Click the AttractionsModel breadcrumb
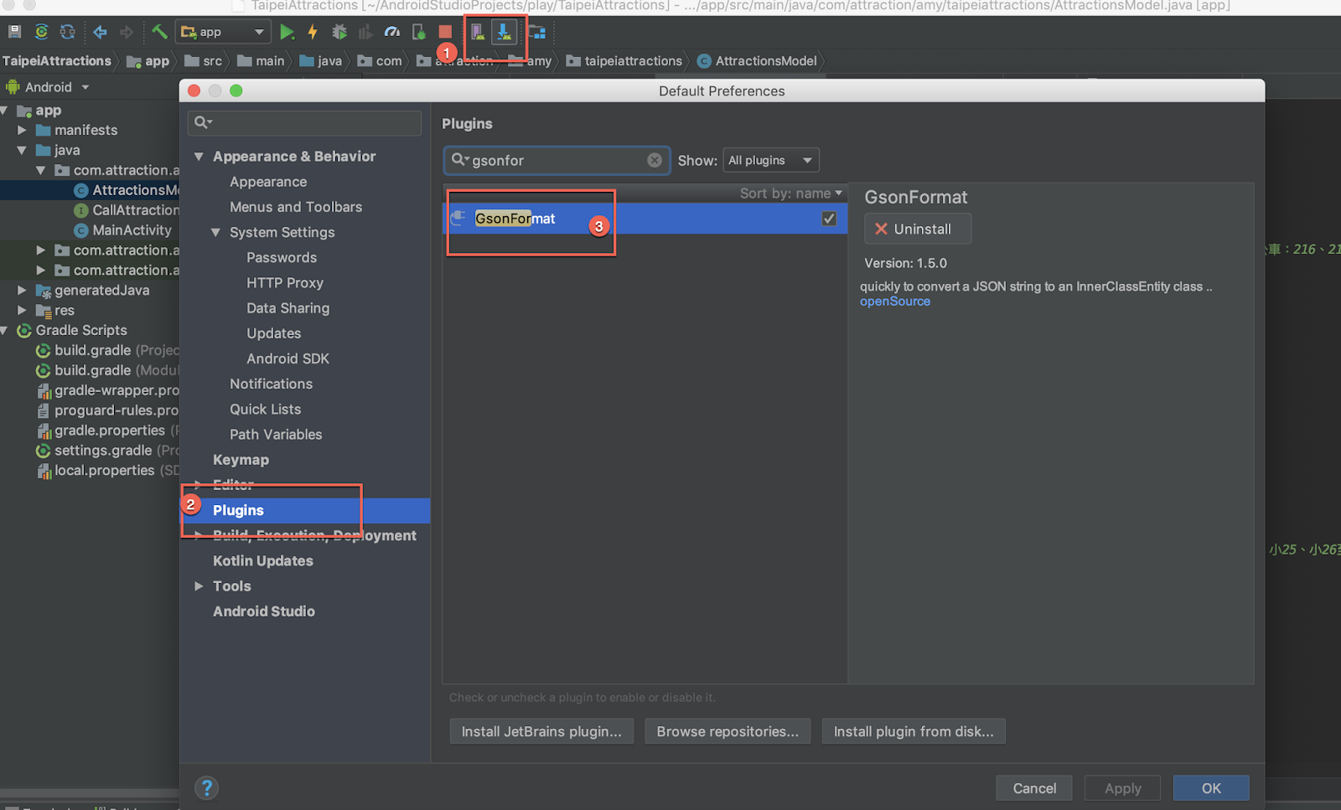The image size is (1341, 810). click(757, 60)
